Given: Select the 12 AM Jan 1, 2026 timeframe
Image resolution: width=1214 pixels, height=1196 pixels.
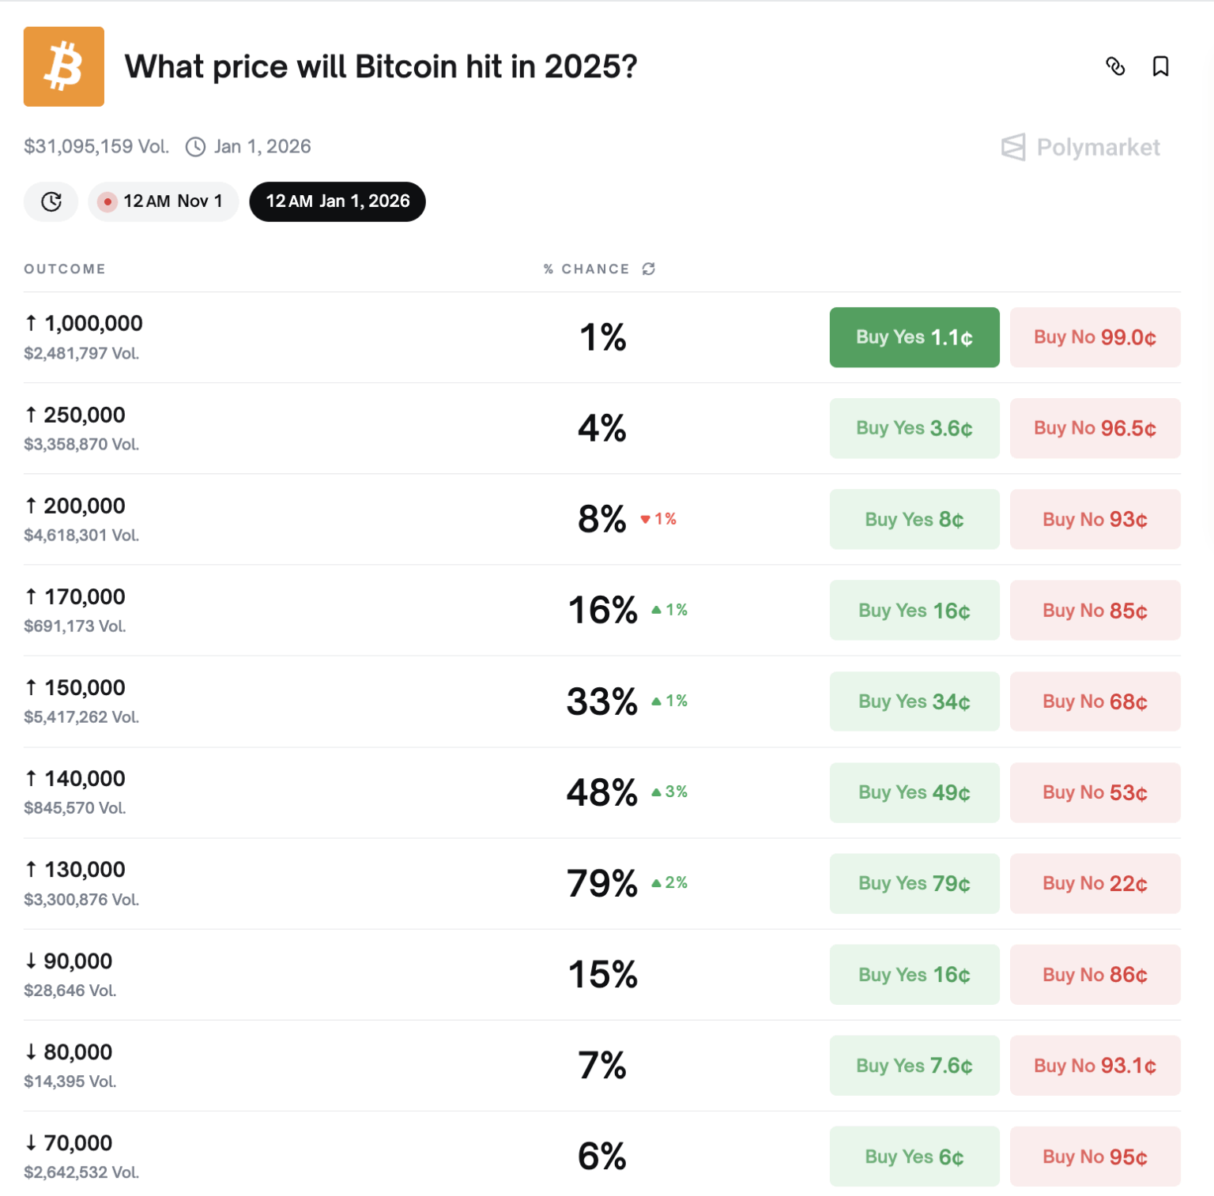Looking at the screenshot, I should pyautogui.click(x=337, y=201).
